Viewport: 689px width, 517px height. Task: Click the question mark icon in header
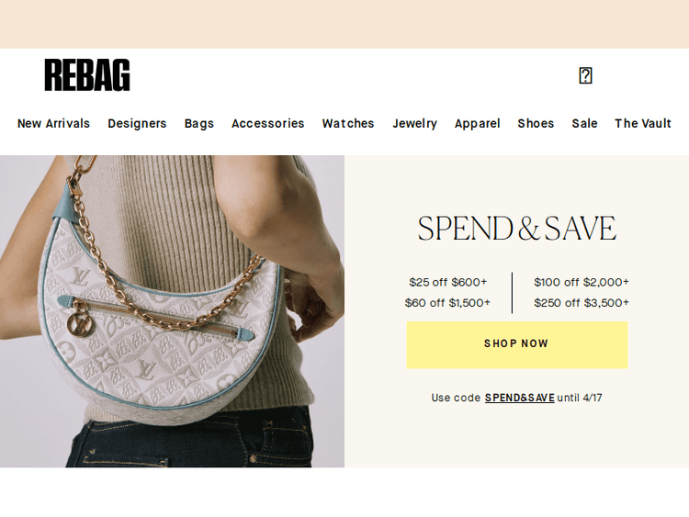585,75
